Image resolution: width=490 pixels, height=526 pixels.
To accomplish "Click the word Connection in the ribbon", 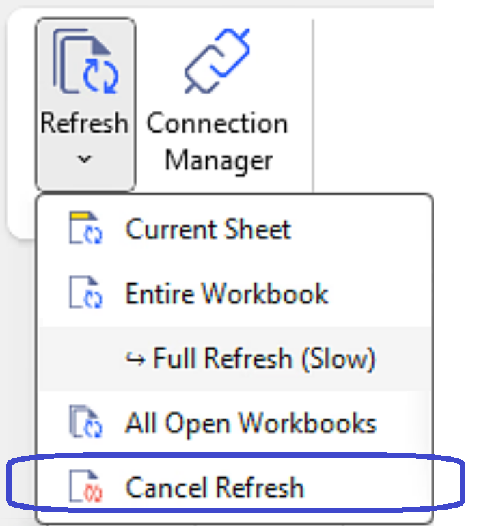I will (x=217, y=124).
